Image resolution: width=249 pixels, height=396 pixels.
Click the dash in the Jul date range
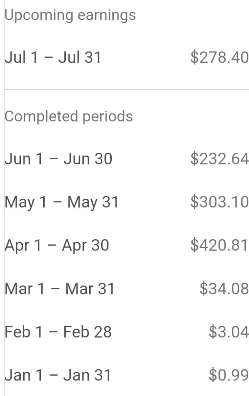[49, 58]
